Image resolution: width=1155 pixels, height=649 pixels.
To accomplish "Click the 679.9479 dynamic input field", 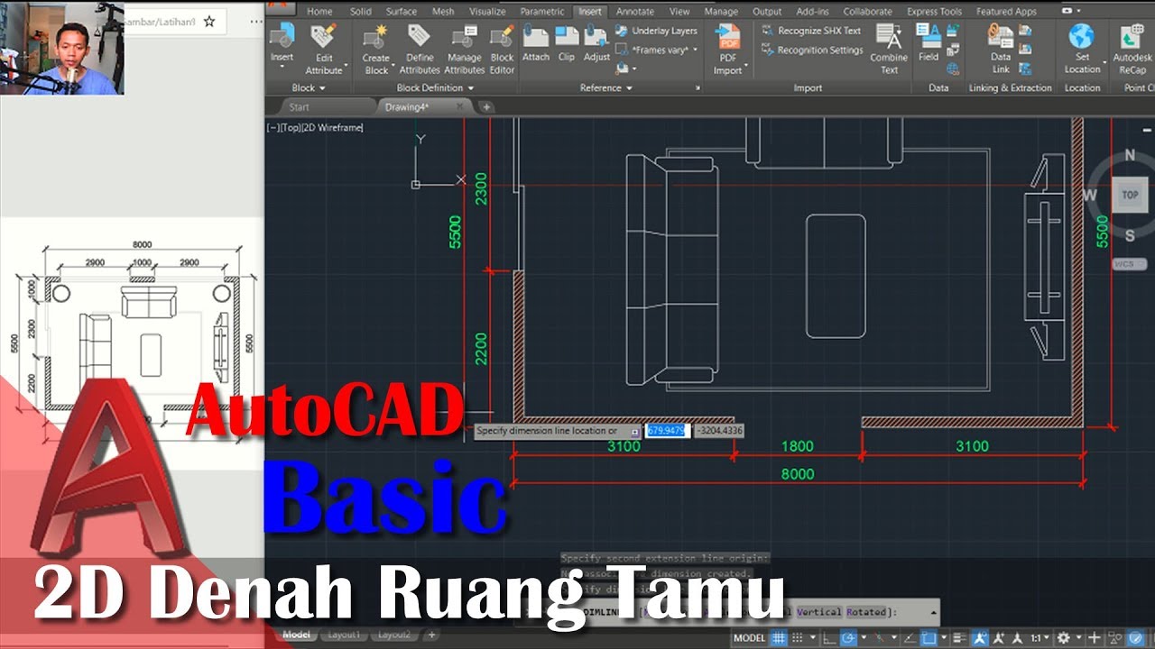I will tap(668, 431).
